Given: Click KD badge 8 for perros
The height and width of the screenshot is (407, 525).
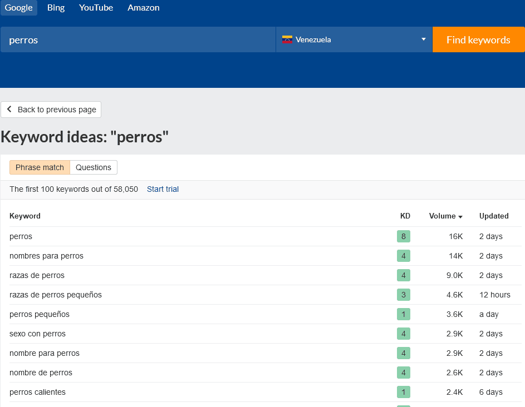Looking at the screenshot, I should point(404,236).
